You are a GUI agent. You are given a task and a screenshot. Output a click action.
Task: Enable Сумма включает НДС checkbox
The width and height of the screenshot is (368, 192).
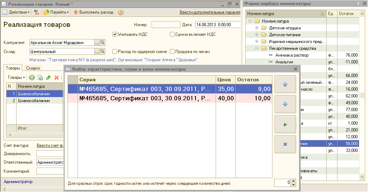click(172, 34)
